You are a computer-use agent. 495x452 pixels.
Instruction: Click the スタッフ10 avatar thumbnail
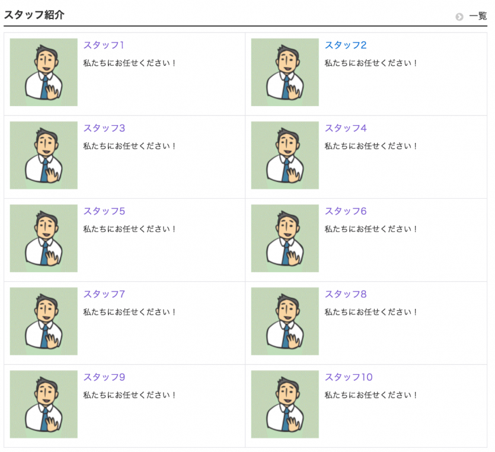coord(285,405)
